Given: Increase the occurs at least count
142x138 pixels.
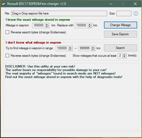Looking at the screenshot, I should click(124, 55).
